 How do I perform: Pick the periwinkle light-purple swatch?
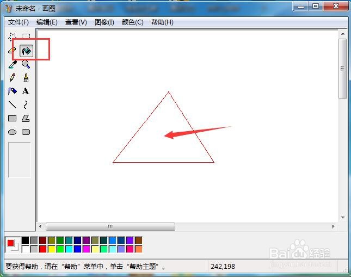click(121, 249)
